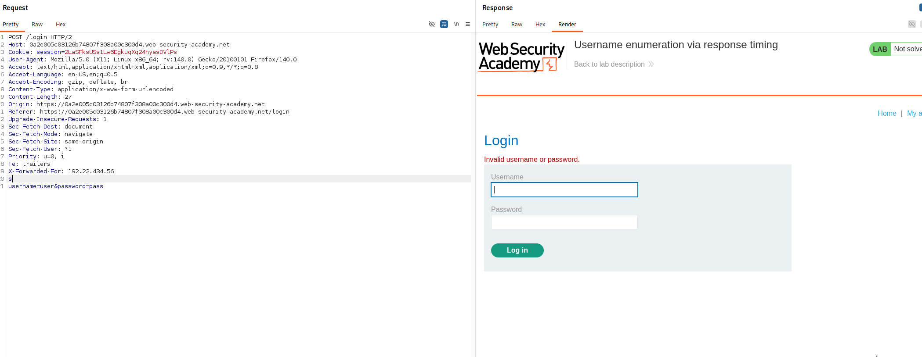Screen dimensions: 922x357
Task: Click the Content-Type header line
Action: 91,89
